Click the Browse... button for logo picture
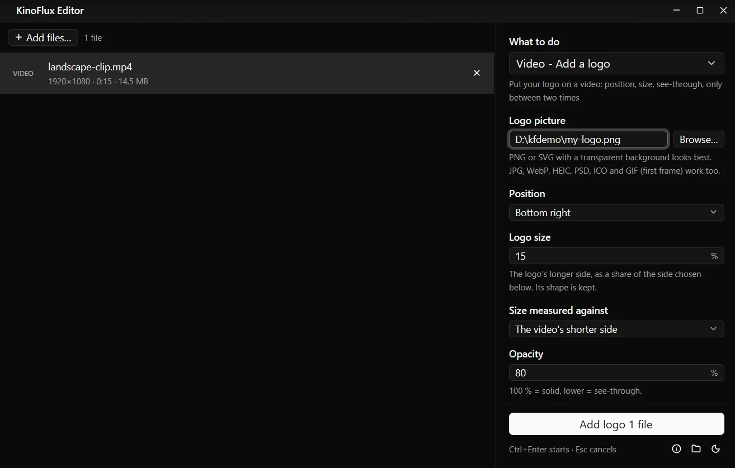The width and height of the screenshot is (735, 468). (x=699, y=140)
